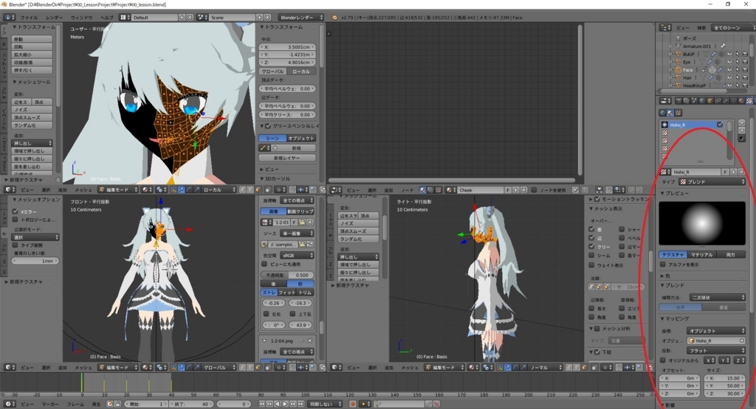756x409 pixels.
Task: Open the ノード menu in node editor
Action: [x=408, y=190]
